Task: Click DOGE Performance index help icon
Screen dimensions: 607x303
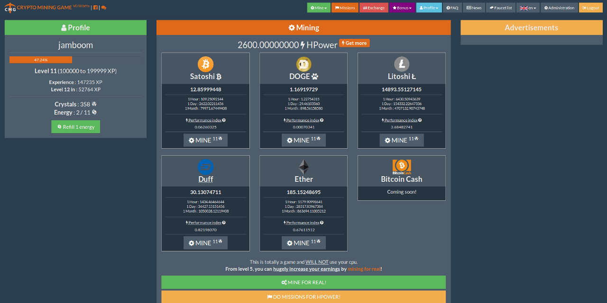Action: click(322, 120)
